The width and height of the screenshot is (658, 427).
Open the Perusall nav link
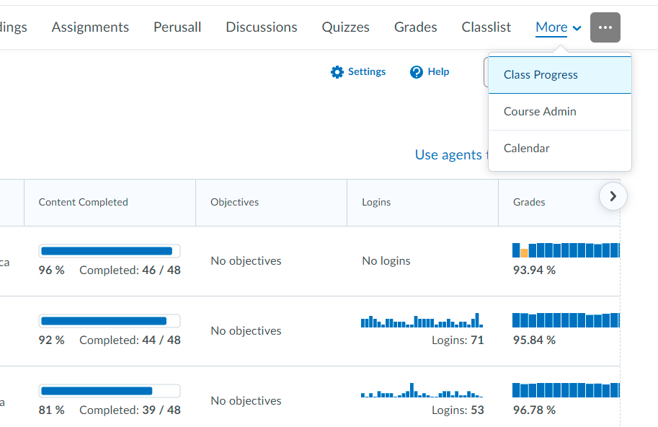click(x=177, y=27)
